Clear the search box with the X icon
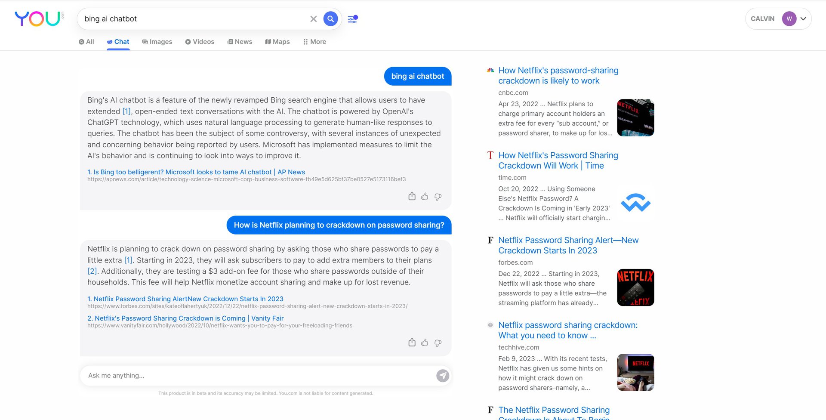Screen dimensions: 826x420 click(313, 19)
